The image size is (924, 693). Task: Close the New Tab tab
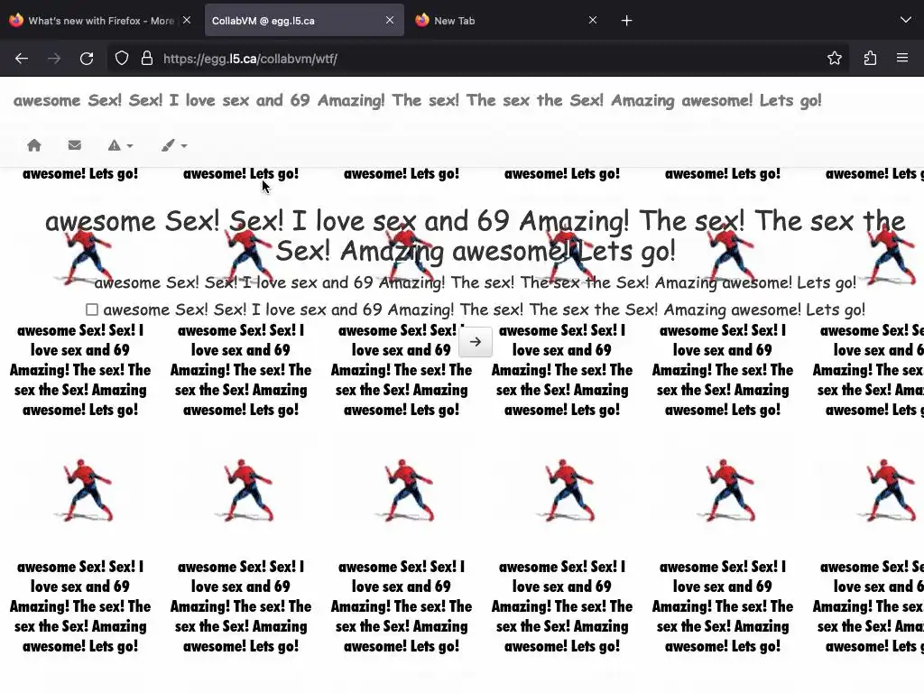593,20
